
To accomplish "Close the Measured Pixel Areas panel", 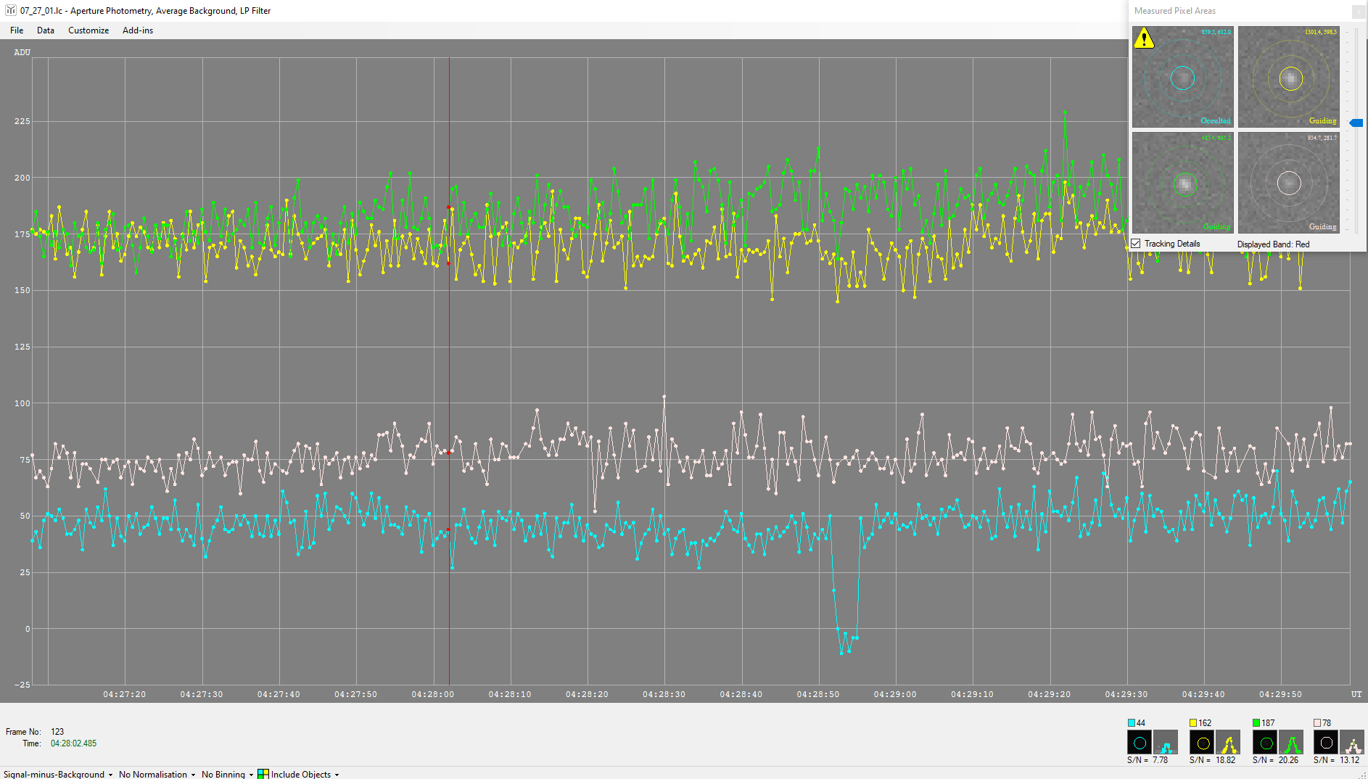I will (x=1358, y=12).
